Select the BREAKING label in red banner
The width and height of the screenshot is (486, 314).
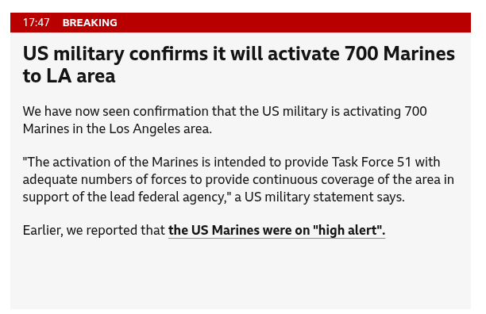pos(90,22)
